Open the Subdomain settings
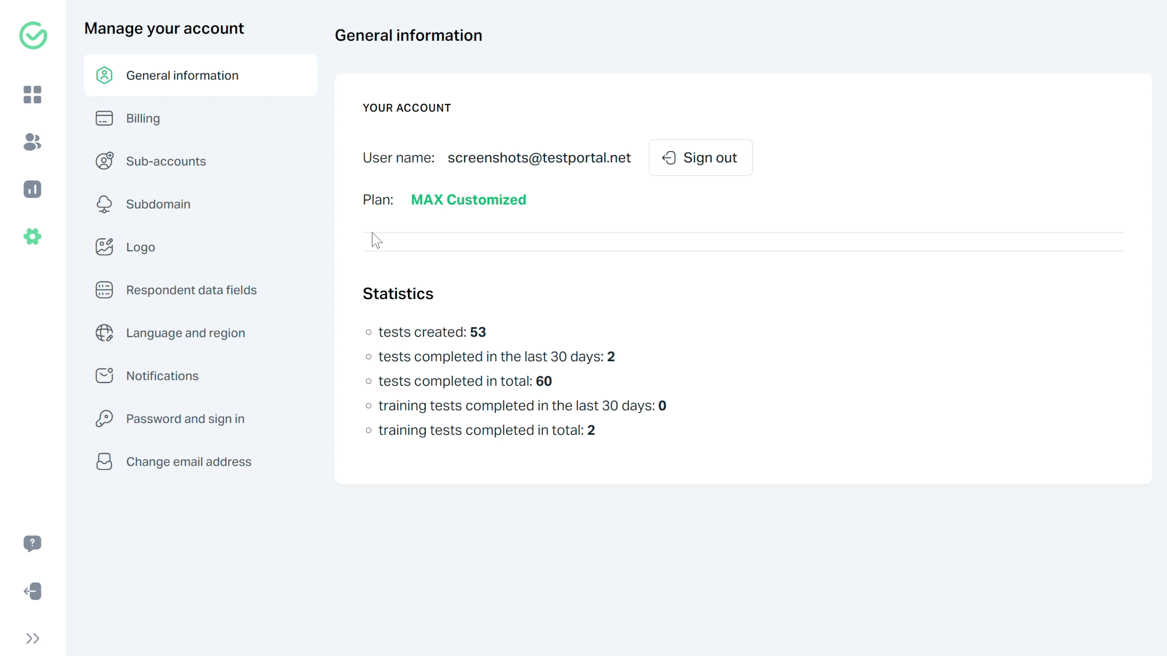This screenshot has height=656, width=1167. [158, 204]
